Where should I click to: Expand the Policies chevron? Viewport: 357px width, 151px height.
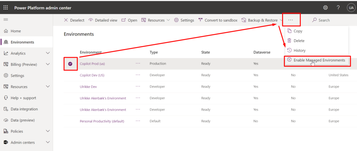click(x=48, y=131)
